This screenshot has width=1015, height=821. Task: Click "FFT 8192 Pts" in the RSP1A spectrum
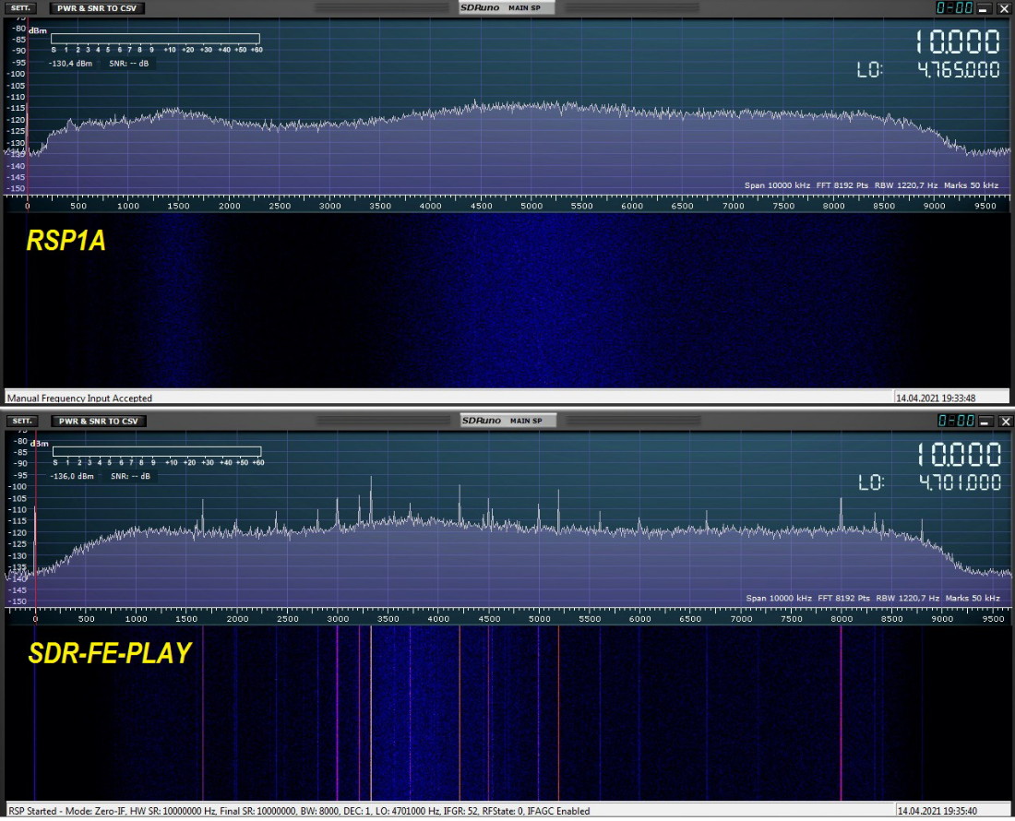[x=842, y=185]
